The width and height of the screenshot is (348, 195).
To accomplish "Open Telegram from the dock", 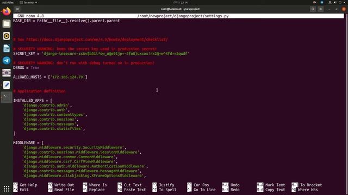I will click(7, 60).
